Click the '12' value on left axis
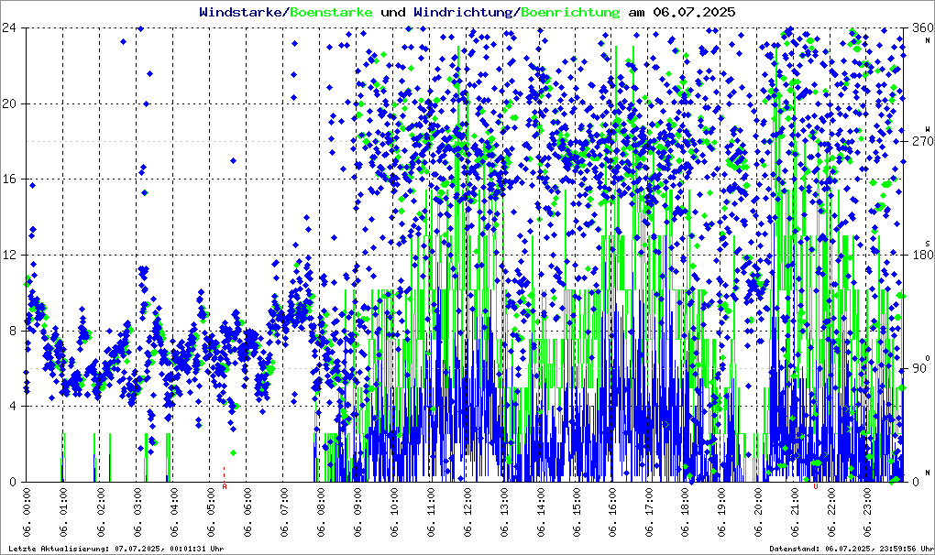The height and width of the screenshot is (555, 935). point(12,255)
